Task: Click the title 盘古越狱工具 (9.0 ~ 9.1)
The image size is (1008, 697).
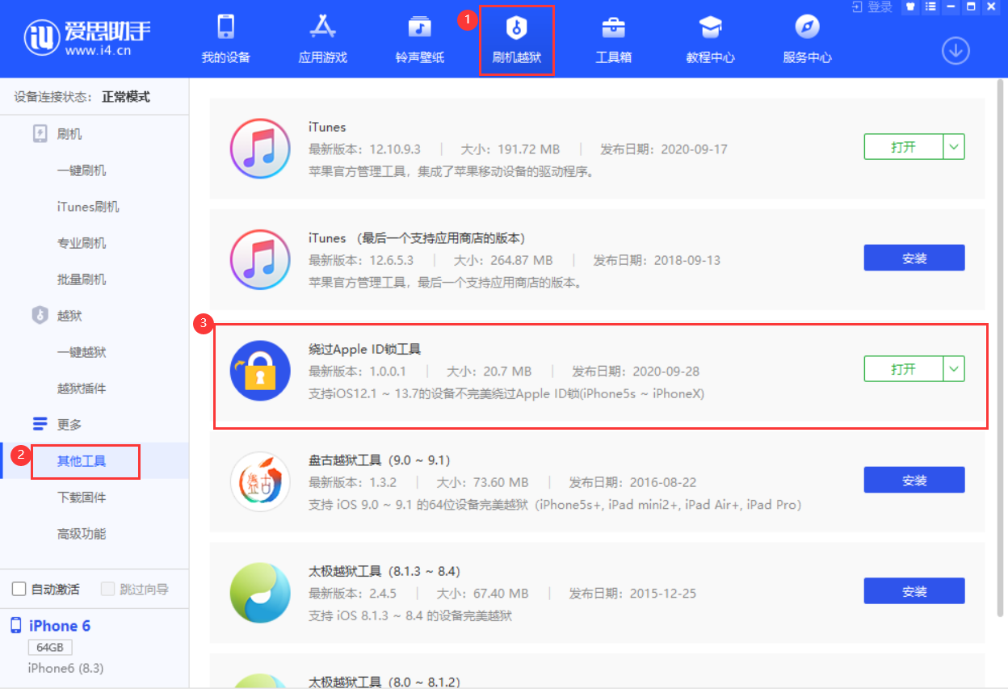Action: tap(380, 460)
